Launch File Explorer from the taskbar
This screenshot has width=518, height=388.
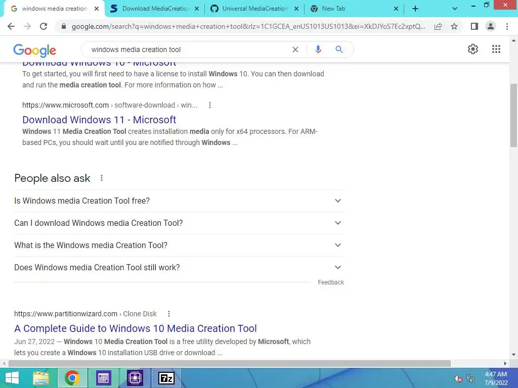click(x=41, y=378)
